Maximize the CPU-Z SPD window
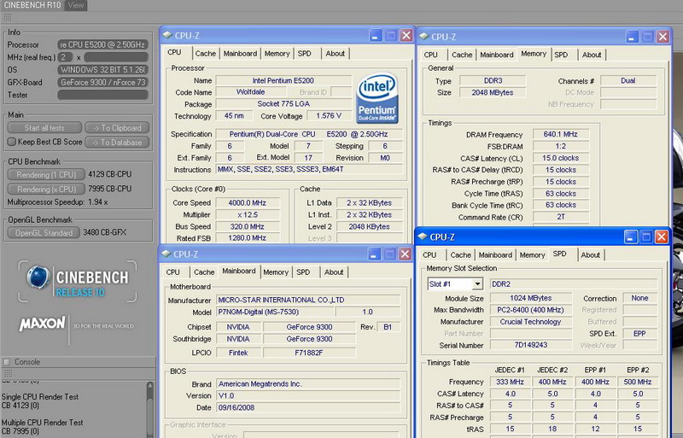Image resolution: width=683 pixels, height=438 pixels. 646,237
